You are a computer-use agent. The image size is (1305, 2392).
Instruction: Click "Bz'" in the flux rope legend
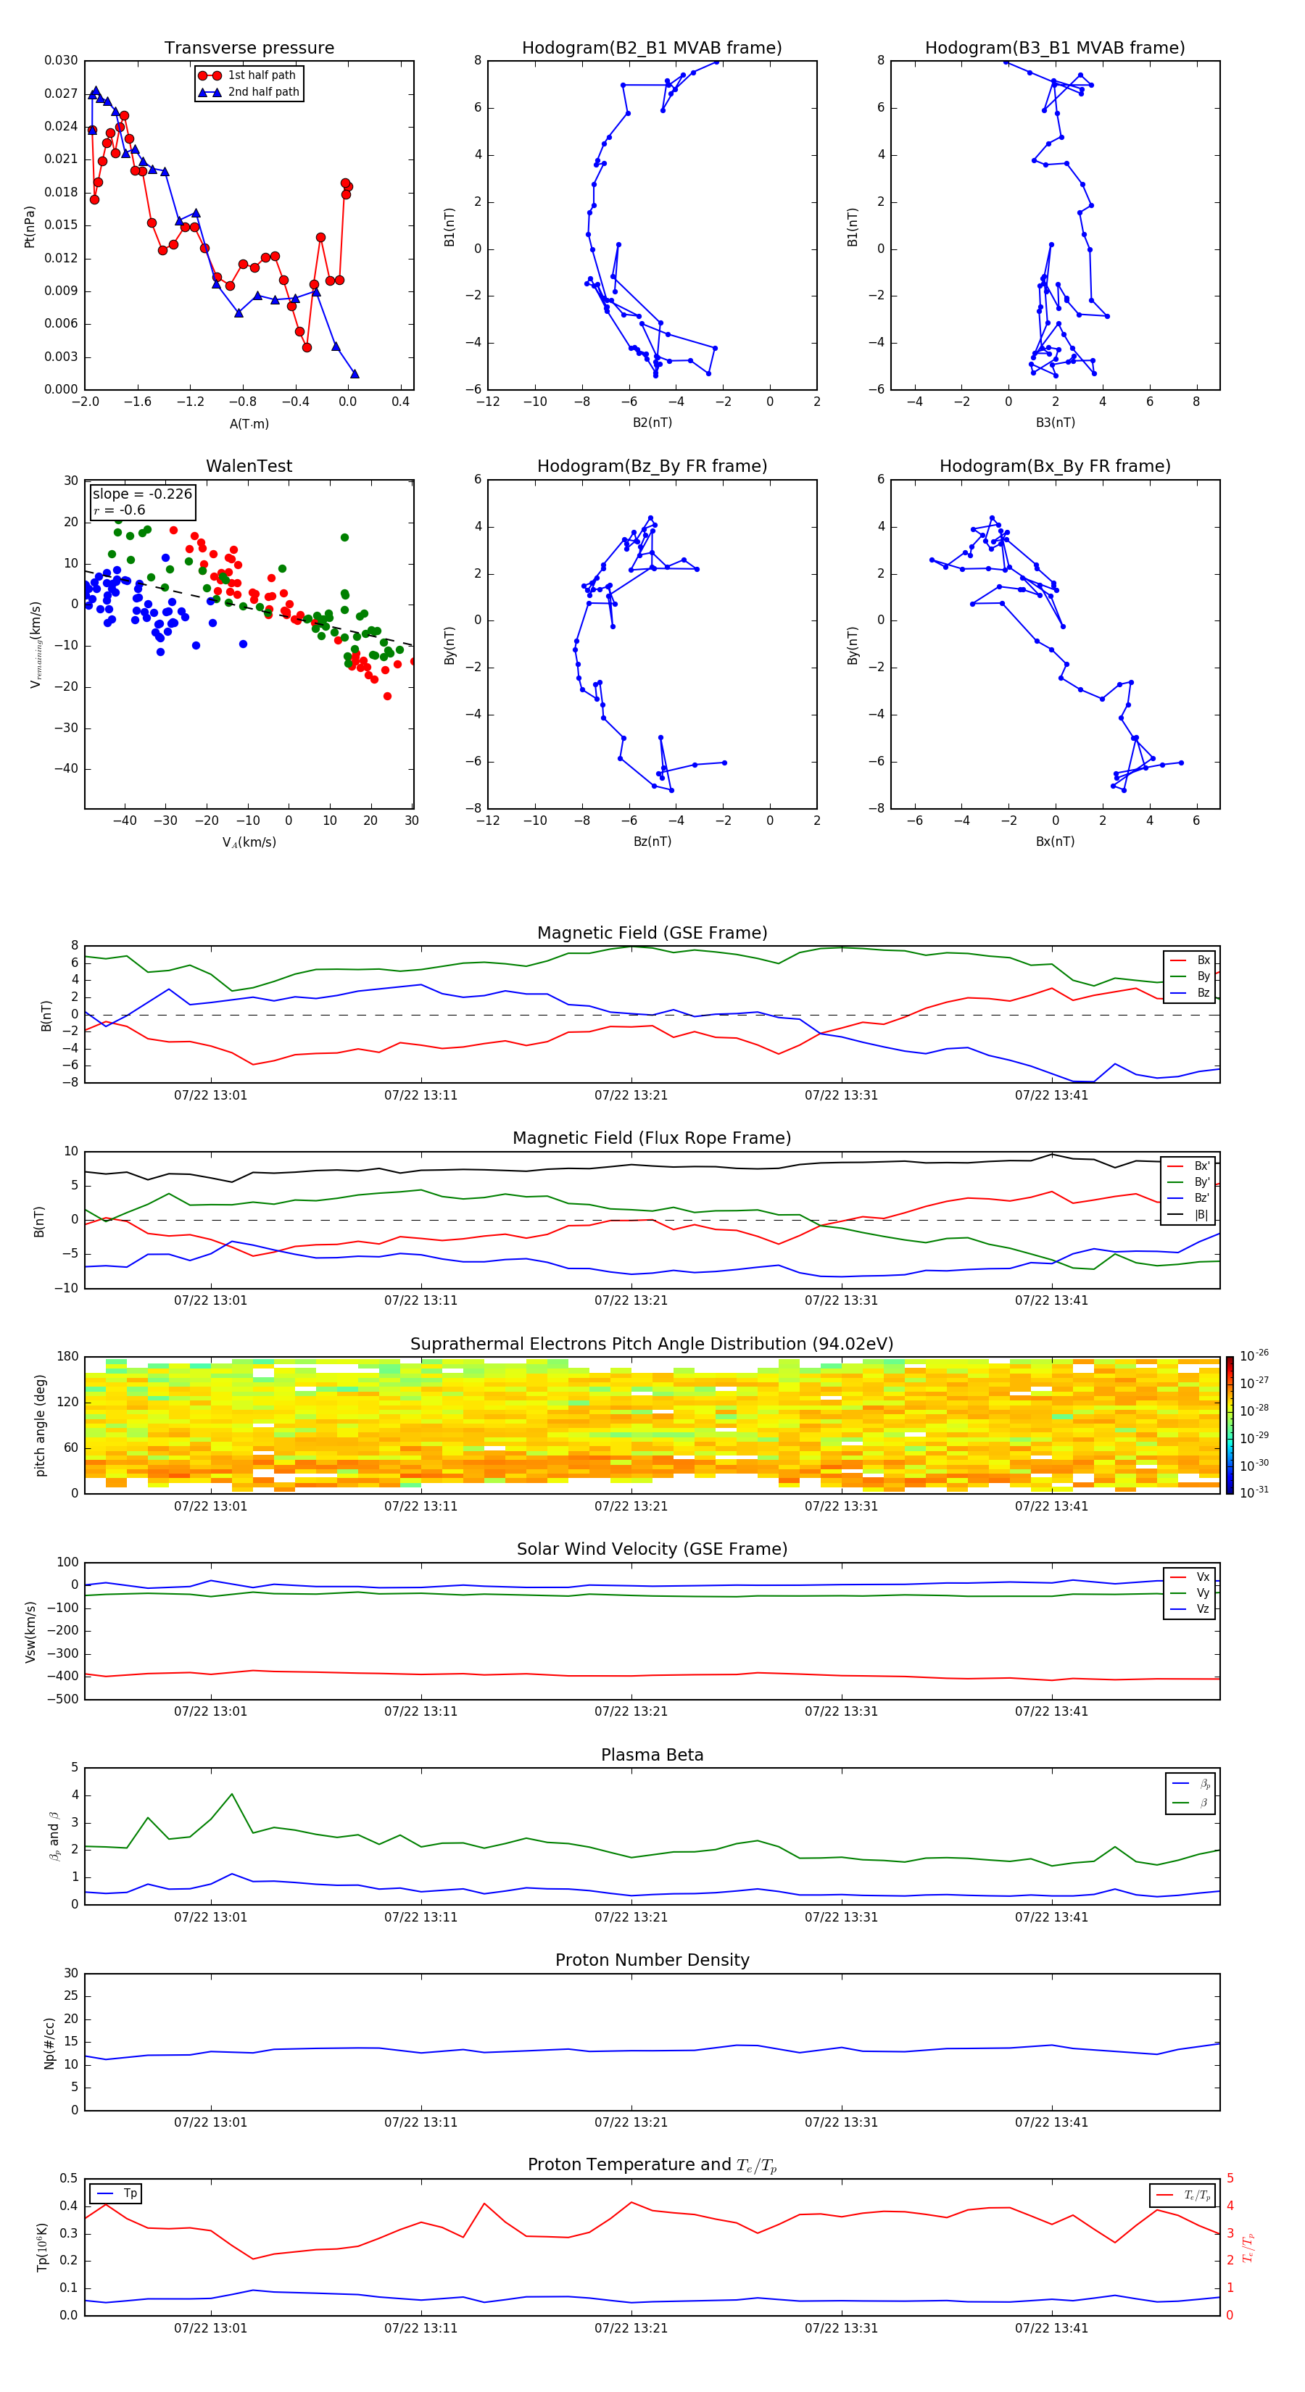[1202, 1198]
